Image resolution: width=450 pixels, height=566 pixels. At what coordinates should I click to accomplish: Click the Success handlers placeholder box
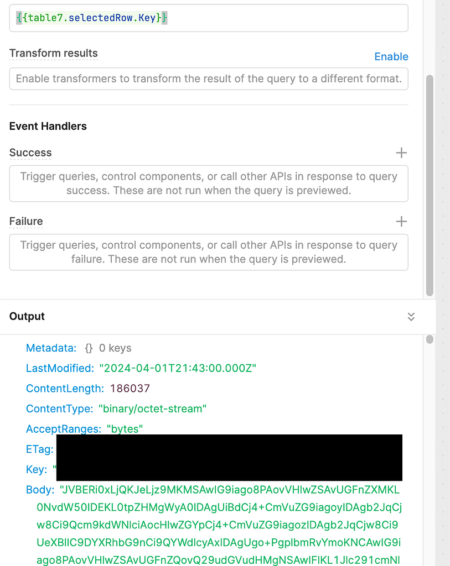click(209, 184)
